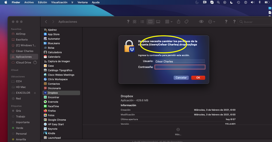This screenshot has width=272, height=142.
Task: Select Evernote in the applications list
Action: point(61,102)
